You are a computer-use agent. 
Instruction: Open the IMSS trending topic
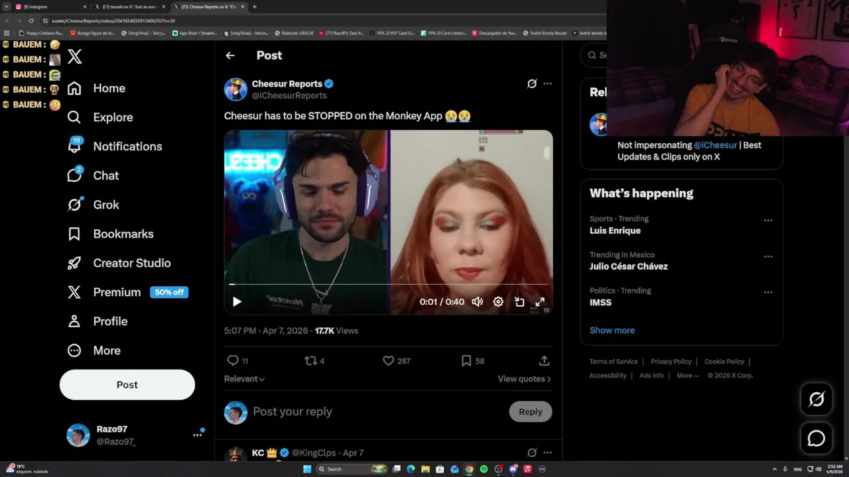tap(600, 303)
